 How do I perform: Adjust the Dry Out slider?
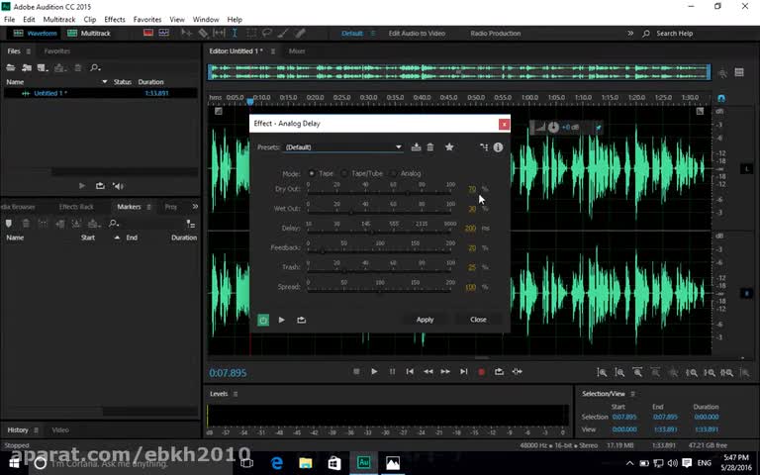380,193
